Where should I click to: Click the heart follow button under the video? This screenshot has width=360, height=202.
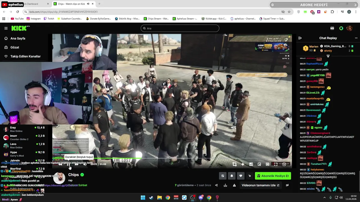point(241,176)
